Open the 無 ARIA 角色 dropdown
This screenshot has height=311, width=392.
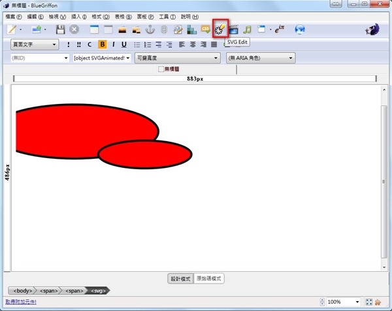(261, 58)
